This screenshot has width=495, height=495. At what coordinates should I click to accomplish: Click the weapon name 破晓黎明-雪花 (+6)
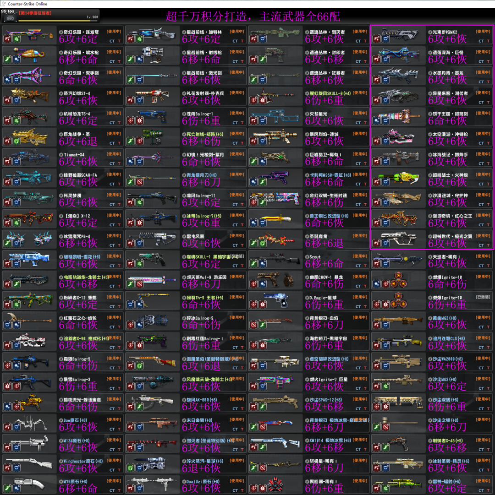pyautogui.click(x=82, y=256)
